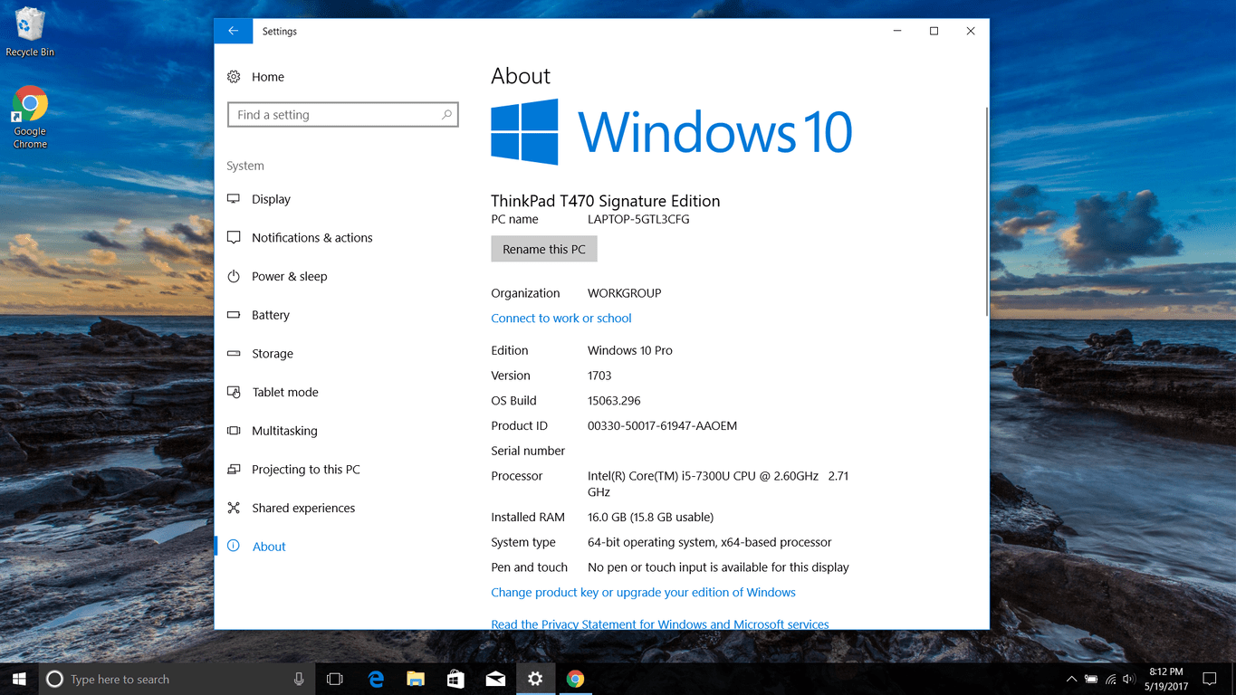Go to Power & sleep settings
The image size is (1236, 695).
click(x=290, y=276)
